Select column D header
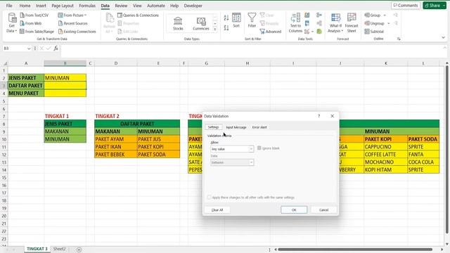The image size is (450, 253). 116,63
